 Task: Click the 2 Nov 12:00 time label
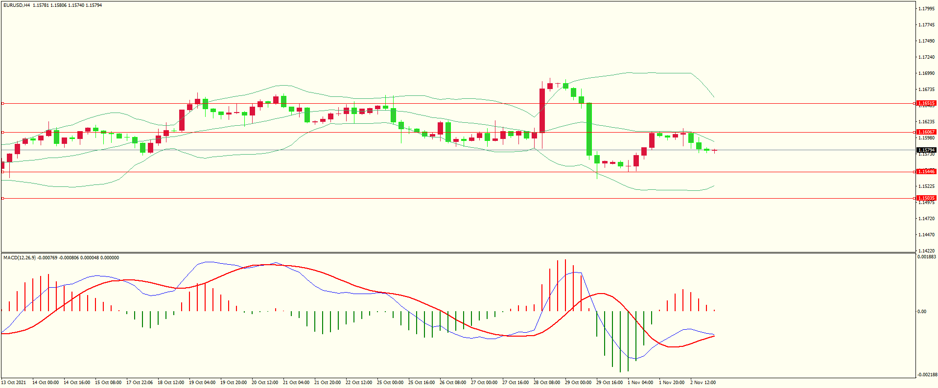[703, 383]
